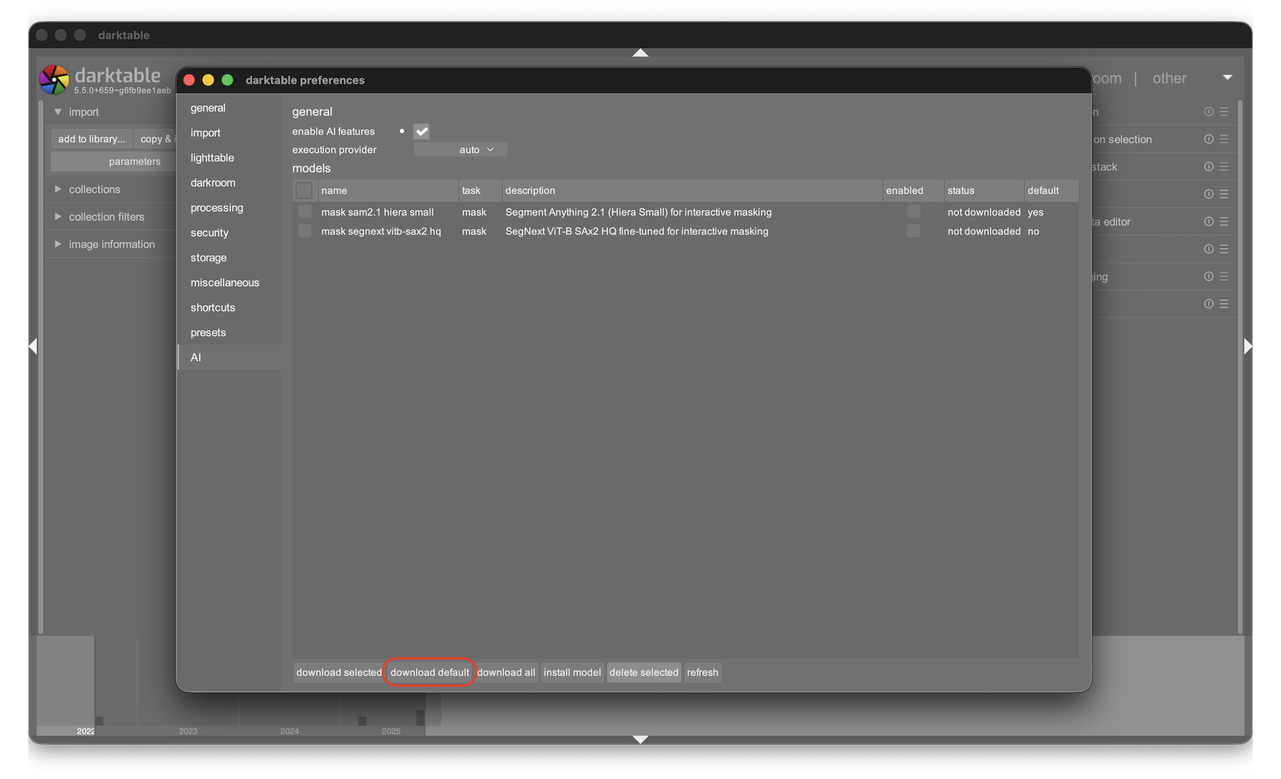Image resolution: width=1281 pixels, height=779 pixels.
Task: Collapse right panel with edge arrow
Action: (x=1248, y=345)
